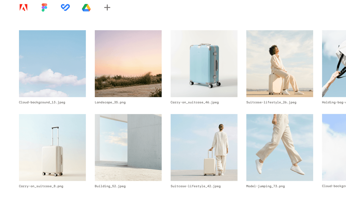Image resolution: width=346 pixels, height=219 pixels.
Task: Select the Landscape_35.png image
Action: click(x=128, y=64)
